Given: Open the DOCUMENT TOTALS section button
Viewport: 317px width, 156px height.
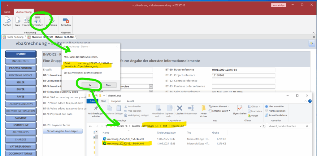Looking at the screenshot, I should (21, 154).
